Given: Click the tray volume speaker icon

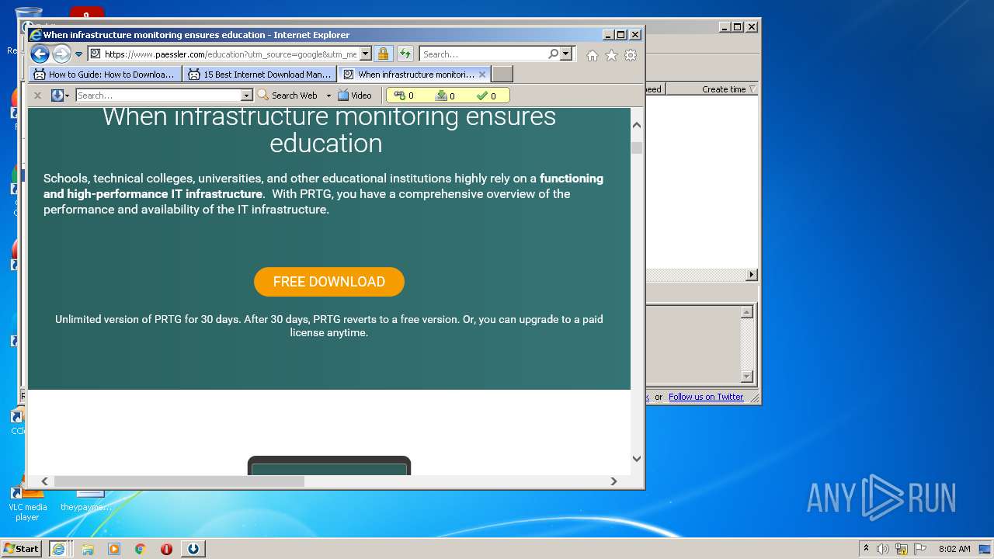Looking at the screenshot, I should tap(883, 549).
